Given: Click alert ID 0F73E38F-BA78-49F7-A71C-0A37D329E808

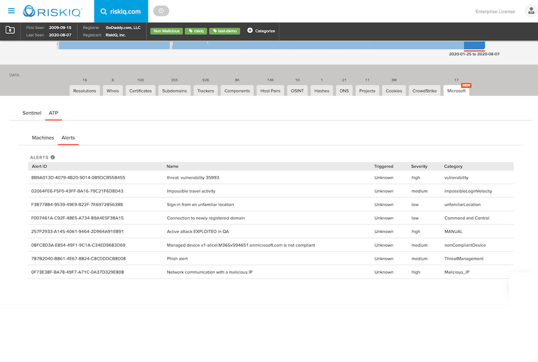Looking at the screenshot, I should [x=78, y=272].
